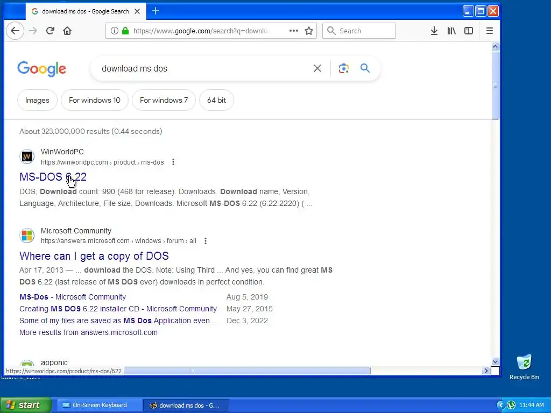Click the Microsoft Community site favicon

27,236
